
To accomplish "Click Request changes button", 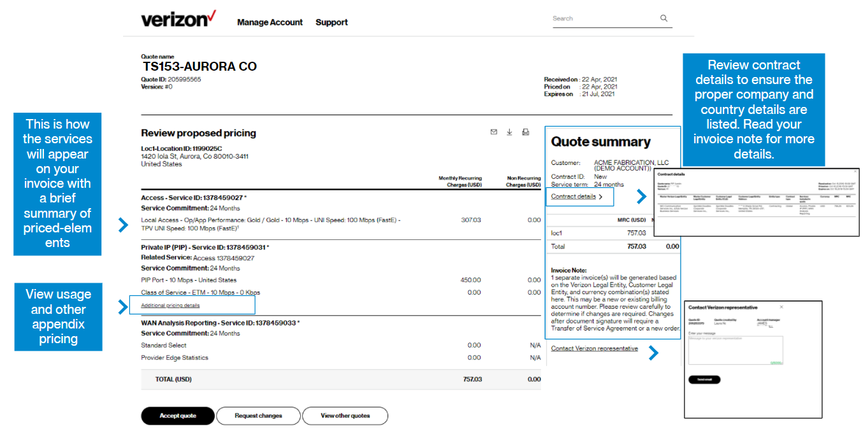I will [258, 416].
